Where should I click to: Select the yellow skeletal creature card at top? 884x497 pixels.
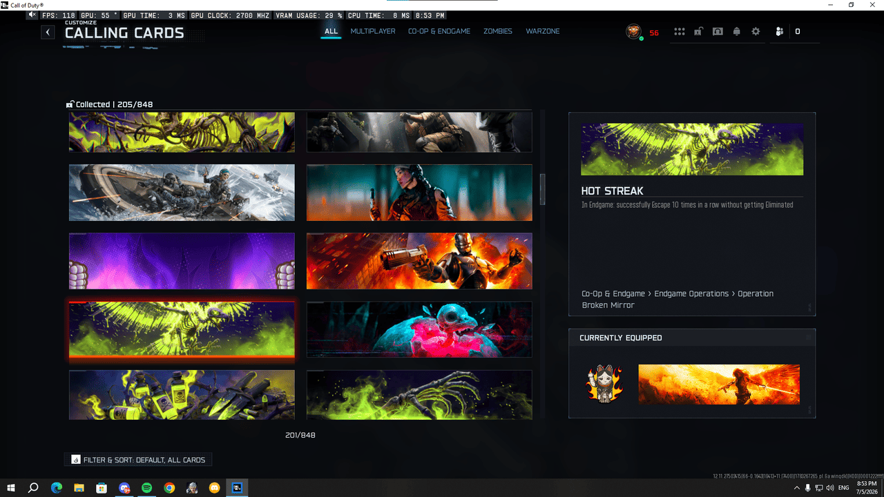pos(182,132)
